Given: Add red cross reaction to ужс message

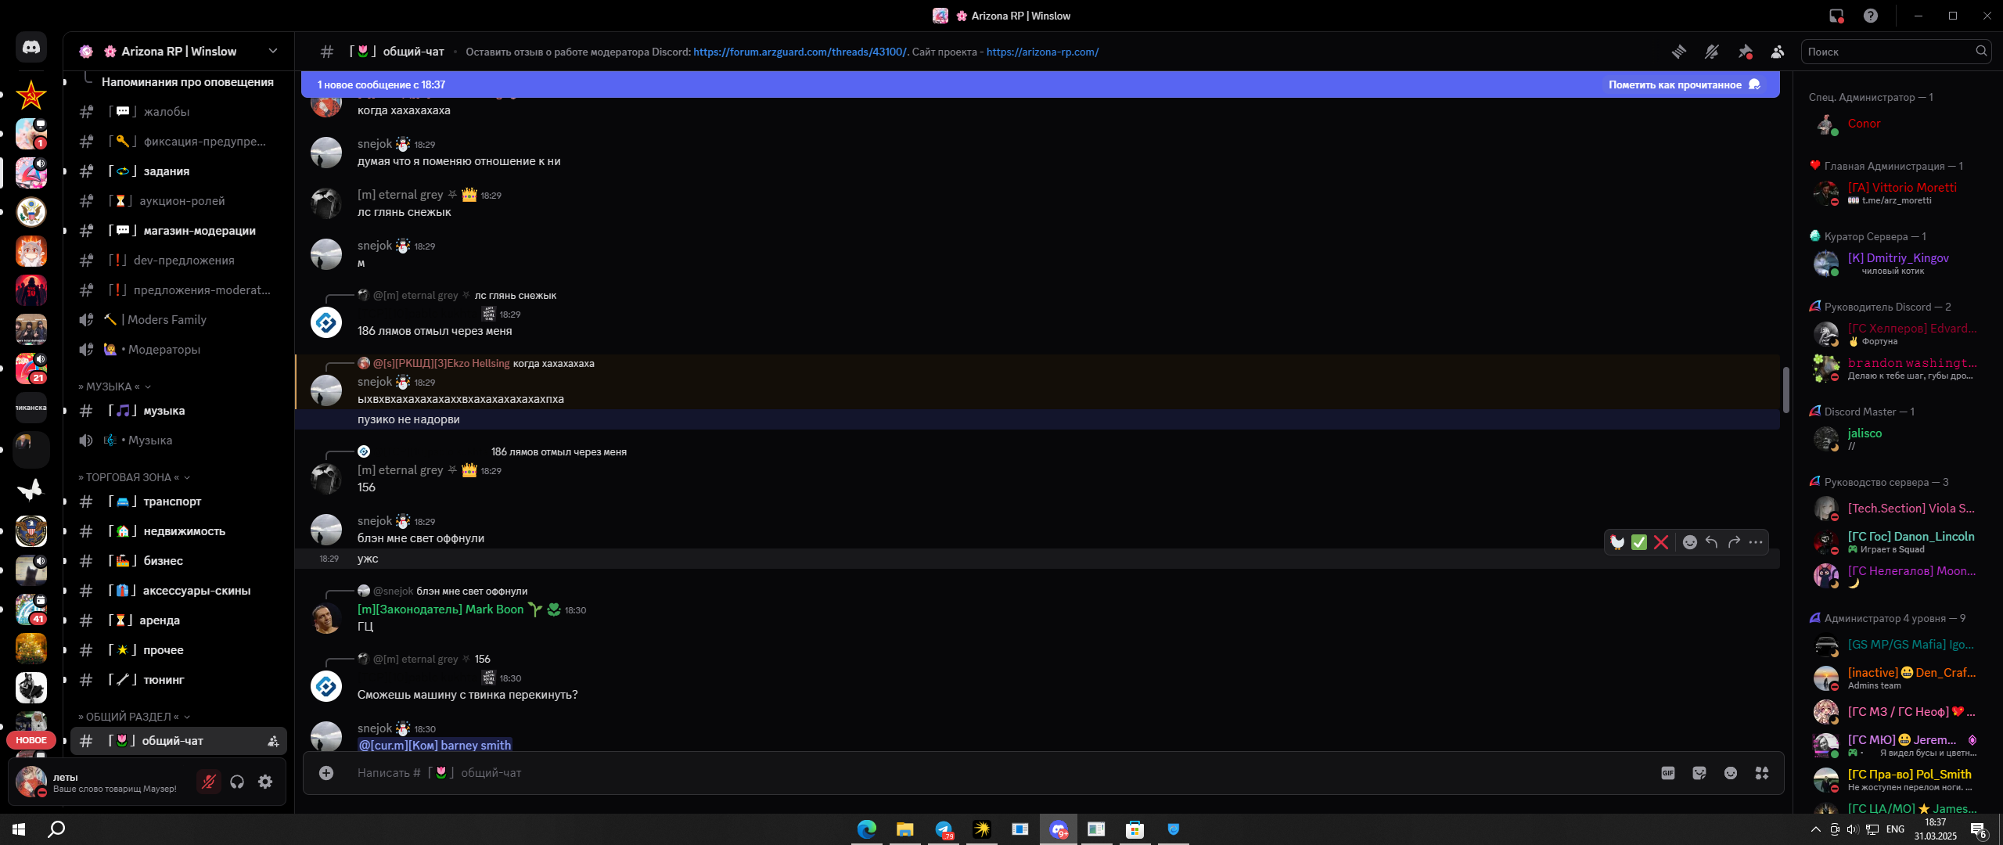Looking at the screenshot, I should (1661, 542).
